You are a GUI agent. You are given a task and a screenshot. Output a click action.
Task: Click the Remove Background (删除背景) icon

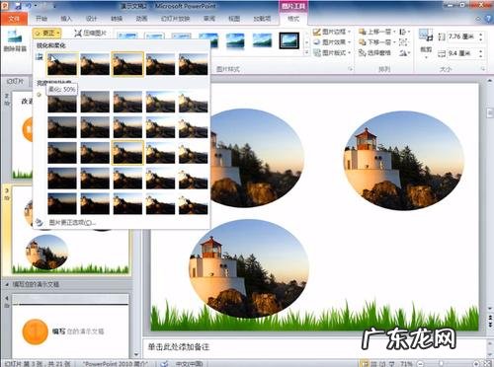(x=15, y=41)
